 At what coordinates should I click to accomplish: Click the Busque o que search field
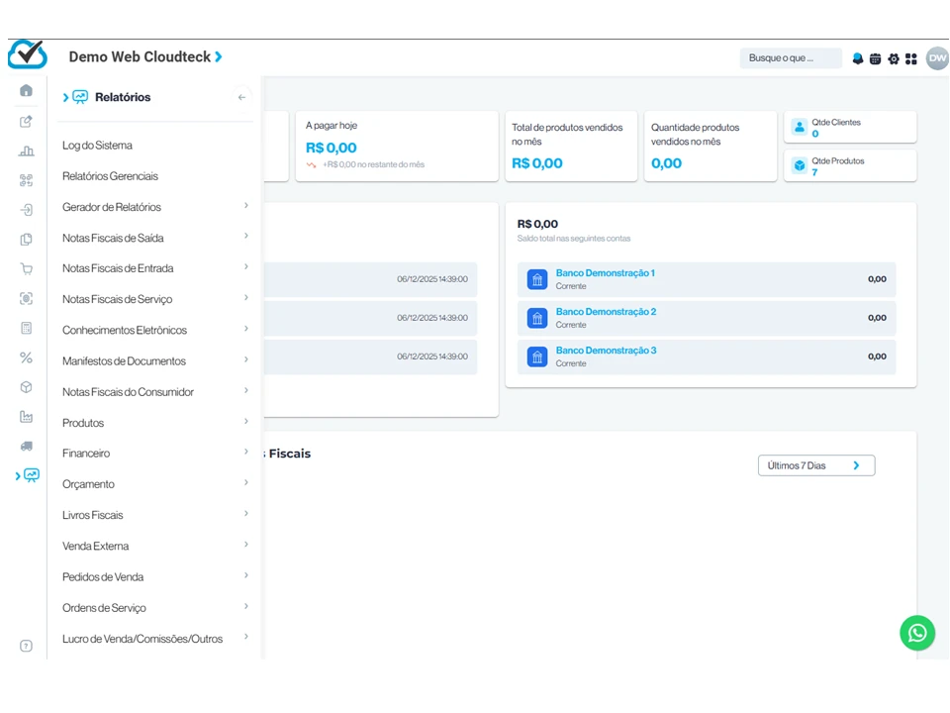(x=790, y=58)
